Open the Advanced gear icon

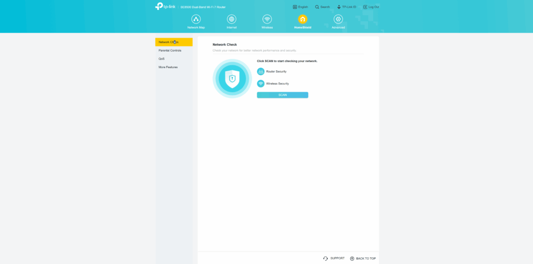(x=338, y=19)
